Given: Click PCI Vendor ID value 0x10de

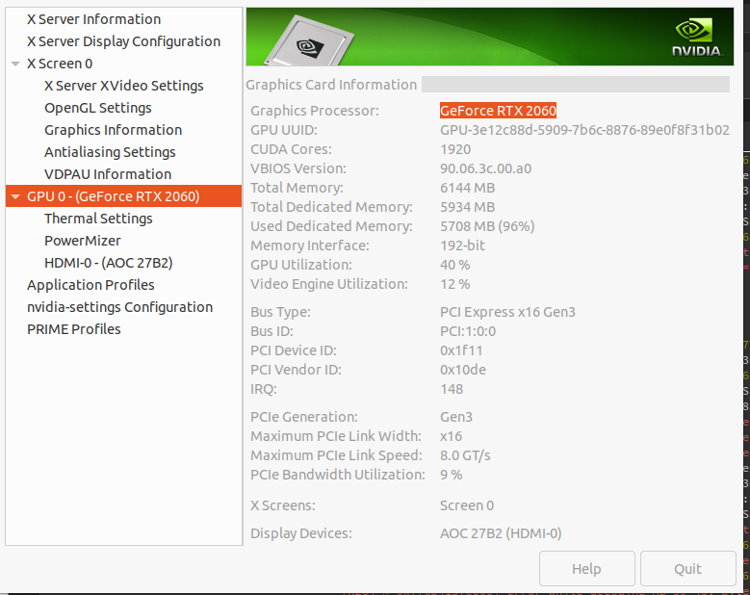Looking at the screenshot, I should (463, 370).
